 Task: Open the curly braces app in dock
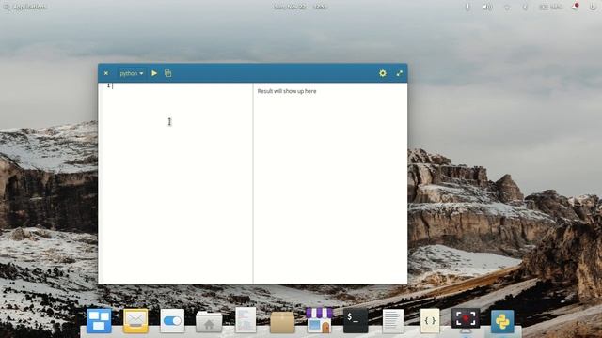[x=430, y=320]
